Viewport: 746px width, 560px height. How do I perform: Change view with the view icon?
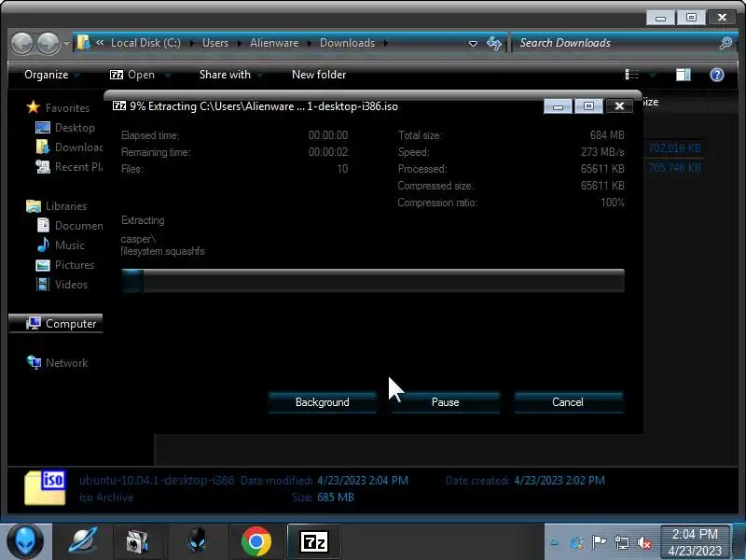(x=632, y=75)
